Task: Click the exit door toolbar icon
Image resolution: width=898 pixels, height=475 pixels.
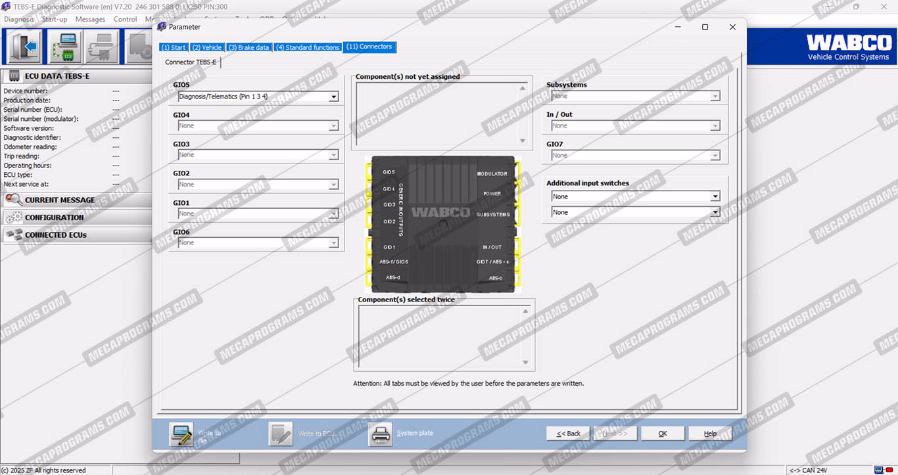Action: (x=25, y=47)
